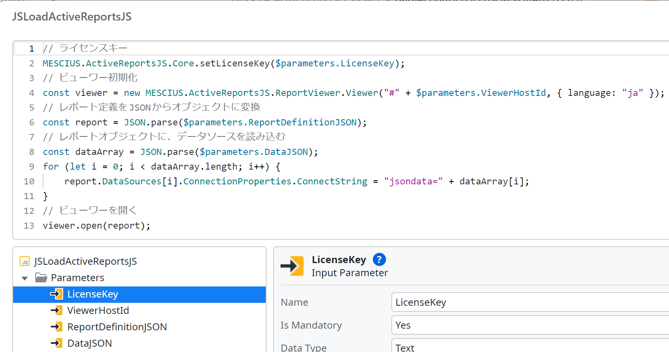
Task: Click the レポート定義をJSON comment on line 5
Action: click(151, 107)
